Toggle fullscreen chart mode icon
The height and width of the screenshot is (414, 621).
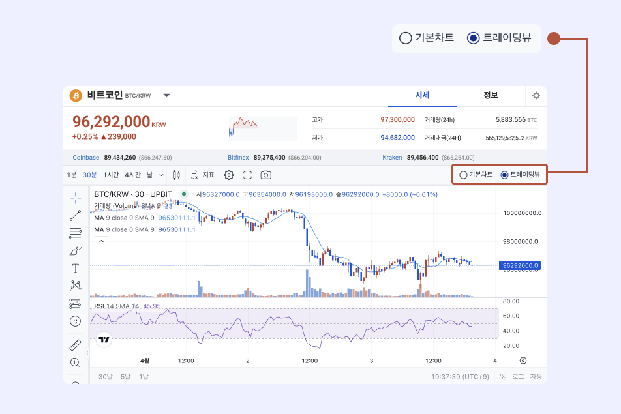click(x=247, y=175)
